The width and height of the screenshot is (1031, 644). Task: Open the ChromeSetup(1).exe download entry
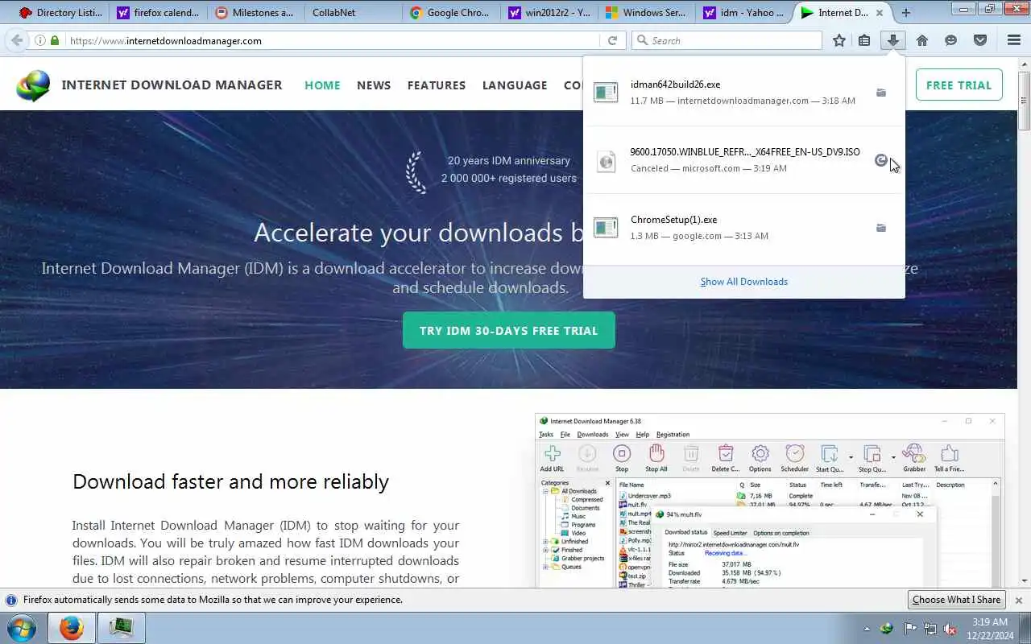coord(744,228)
